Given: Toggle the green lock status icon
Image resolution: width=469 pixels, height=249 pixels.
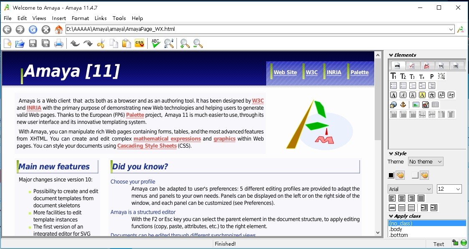Looking at the screenshot, I should point(455,242).
